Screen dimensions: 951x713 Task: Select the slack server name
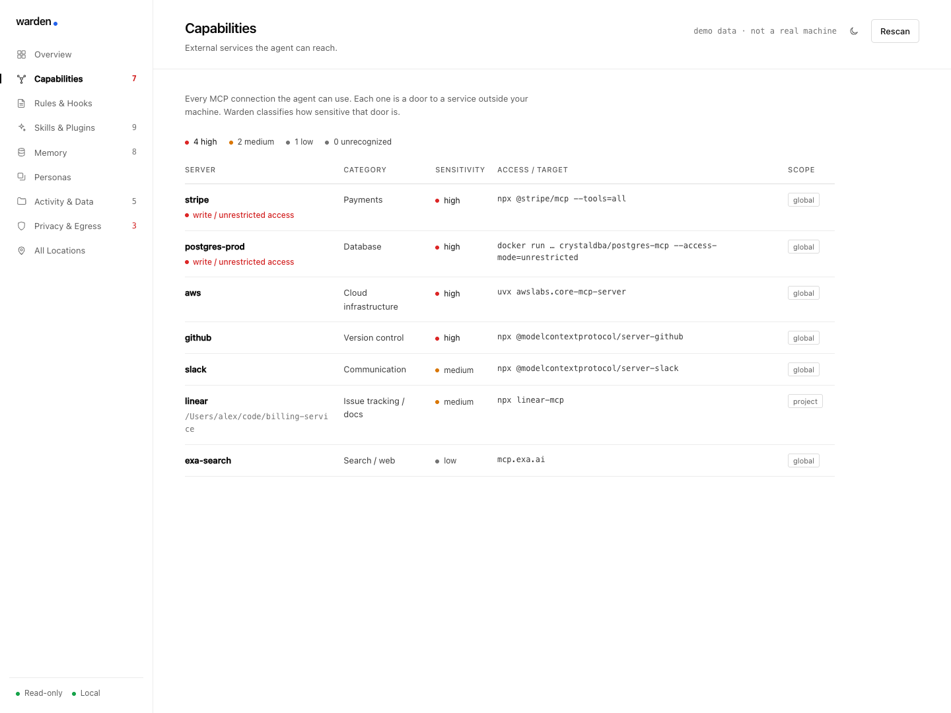195,370
